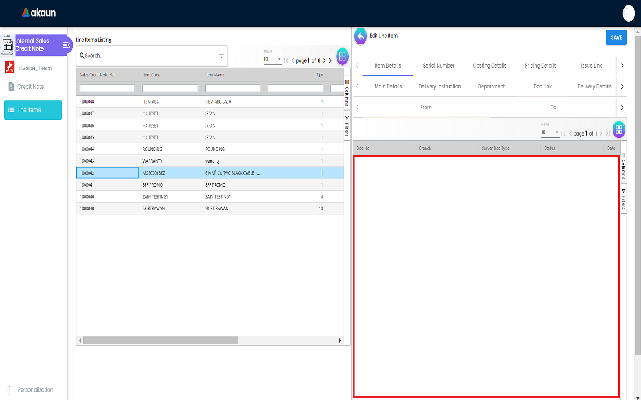Go to next page of line items listing
This screenshot has height=400, width=641.
point(324,60)
